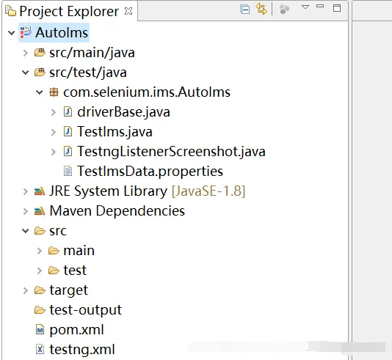Select the JRE System Library label
Screen dimensions: 392x360
[148, 191]
